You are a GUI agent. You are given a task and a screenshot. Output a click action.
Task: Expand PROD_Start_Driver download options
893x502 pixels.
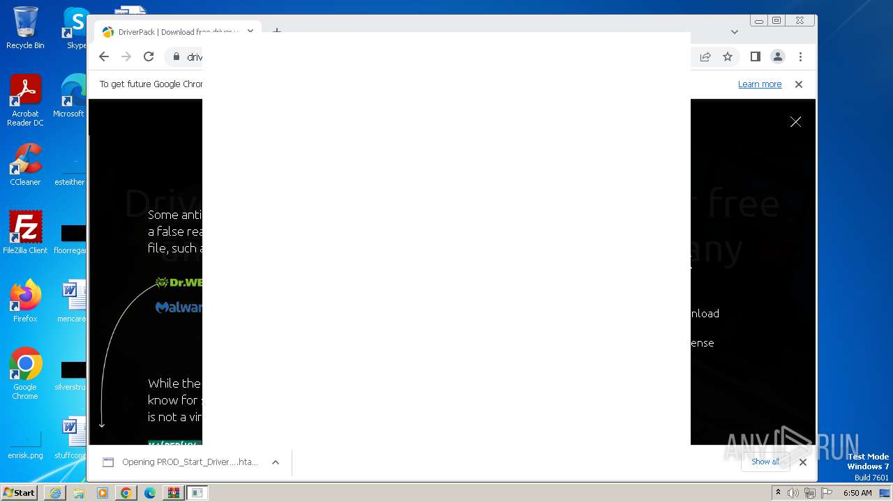(x=276, y=462)
